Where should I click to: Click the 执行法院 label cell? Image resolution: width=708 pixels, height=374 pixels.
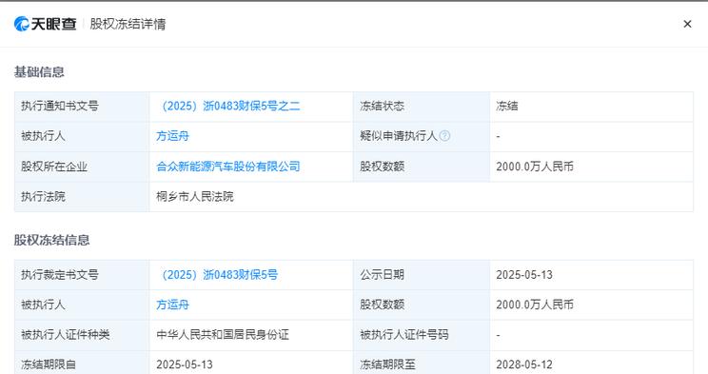point(82,196)
